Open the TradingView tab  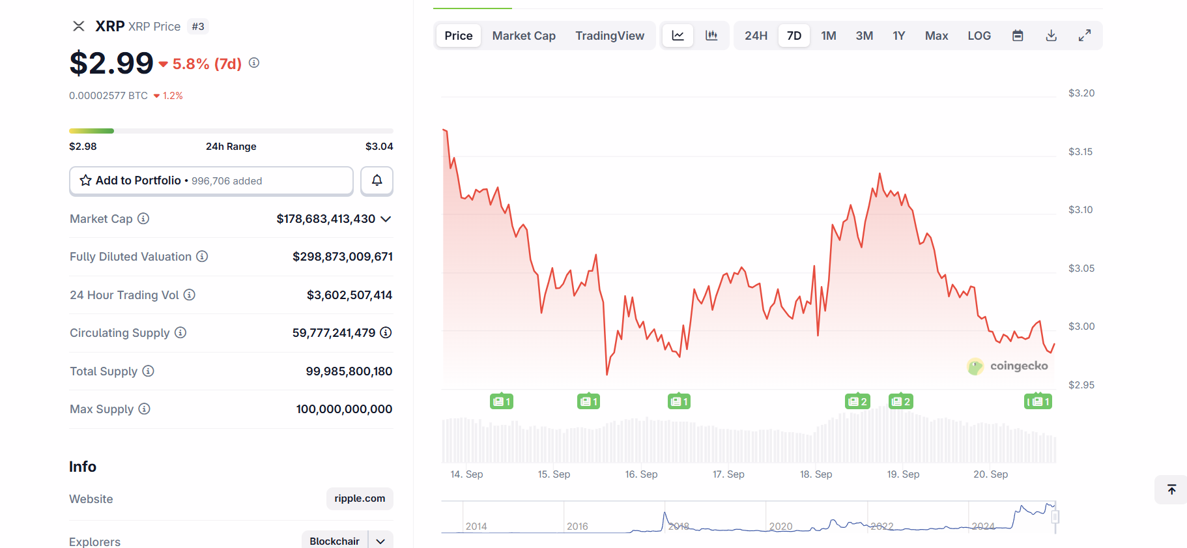coord(610,36)
